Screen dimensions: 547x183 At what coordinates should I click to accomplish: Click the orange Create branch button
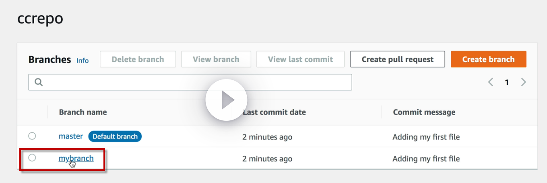(x=488, y=59)
